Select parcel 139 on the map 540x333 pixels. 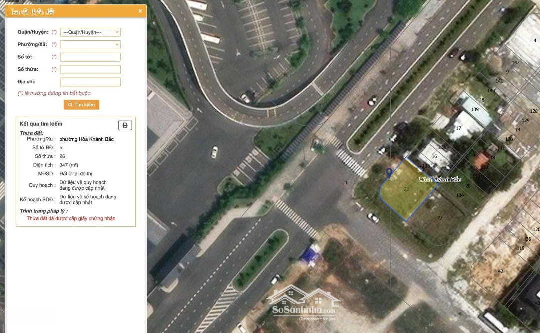(475, 109)
